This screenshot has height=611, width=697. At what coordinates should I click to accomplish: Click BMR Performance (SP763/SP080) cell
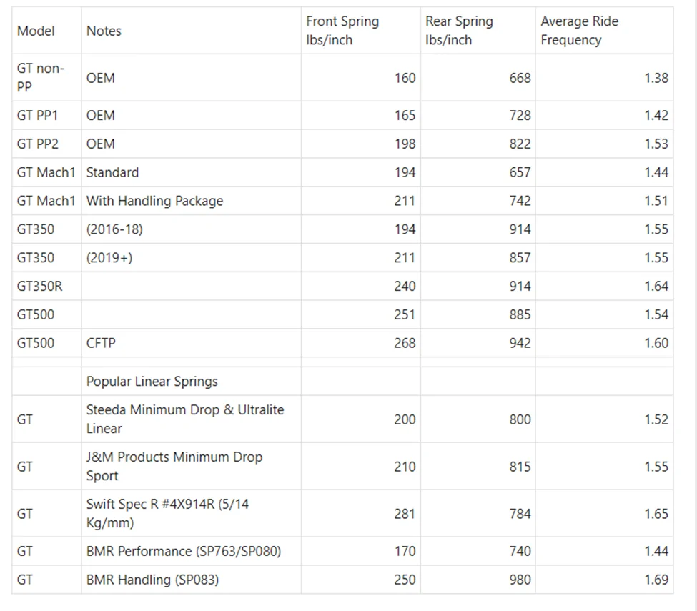click(191, 551)
